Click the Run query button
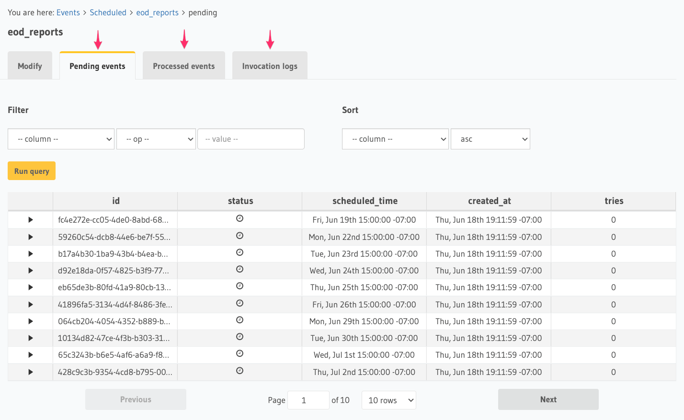 pos(31,170)
